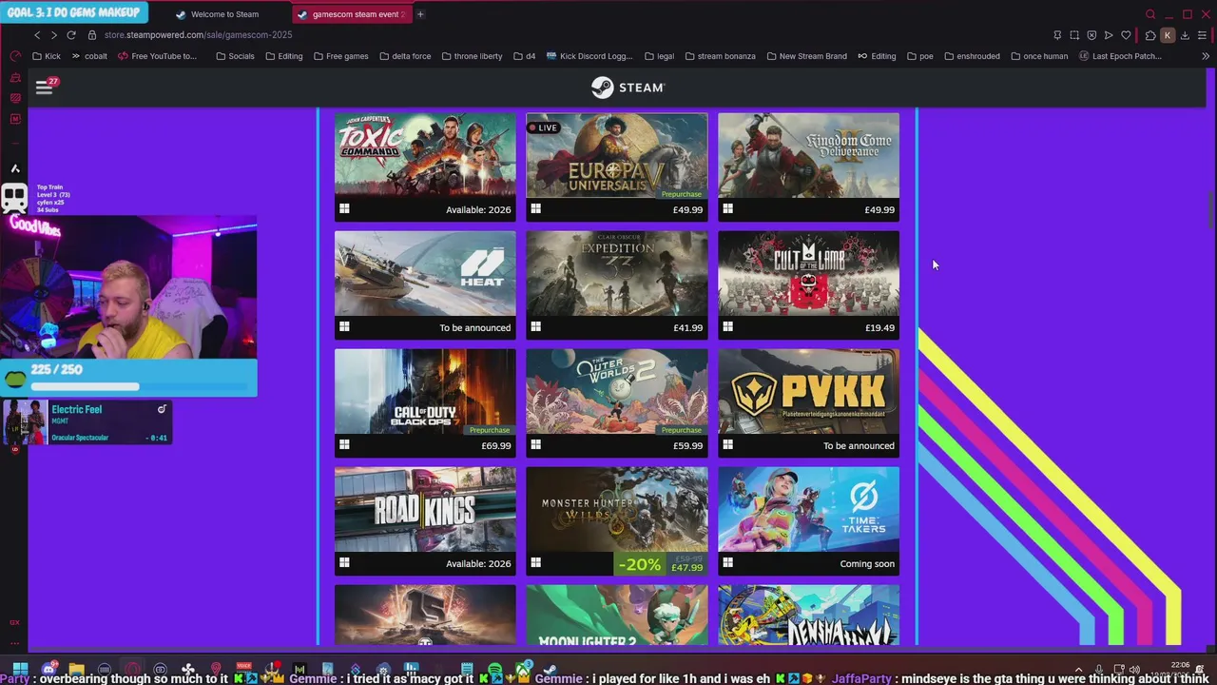Click the £47.99 Monster Hunter Wilds discount price
This screenshot has width=1217, height=685.
pyautogui.click(x=686, y=568)
